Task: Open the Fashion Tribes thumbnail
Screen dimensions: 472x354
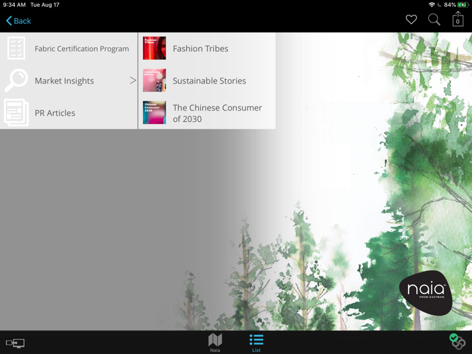Action: [x=154, y=48]
